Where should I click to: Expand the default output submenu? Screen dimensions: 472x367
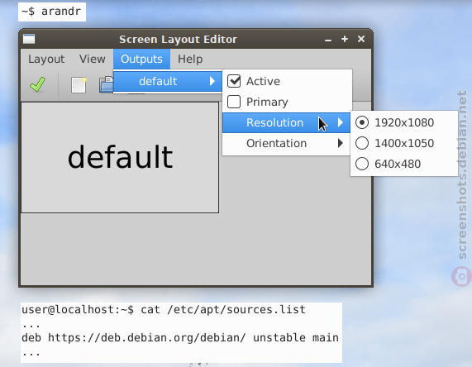(x=168, y=81)
